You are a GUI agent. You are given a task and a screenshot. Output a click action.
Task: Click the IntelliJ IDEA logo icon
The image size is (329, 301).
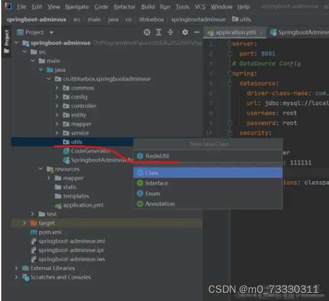(x=8, y=6)
